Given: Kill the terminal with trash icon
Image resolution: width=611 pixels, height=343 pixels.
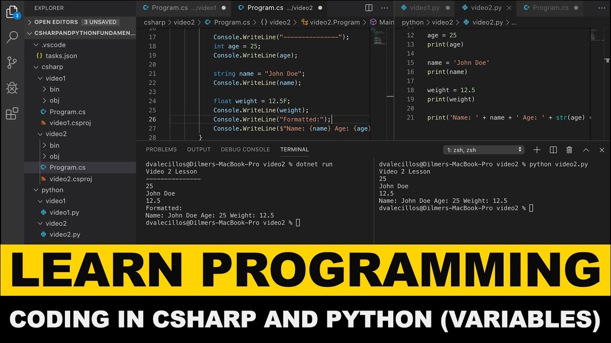Looking at the screenshot, I should coord(569,150).
